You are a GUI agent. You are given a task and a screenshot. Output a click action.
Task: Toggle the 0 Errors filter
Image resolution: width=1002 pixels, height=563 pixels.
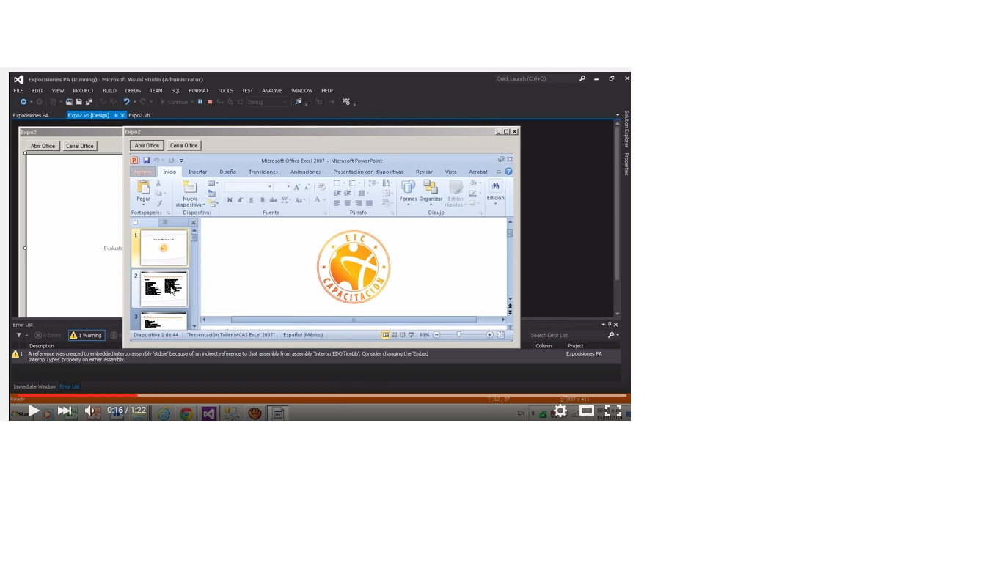(x=48, y=335)
